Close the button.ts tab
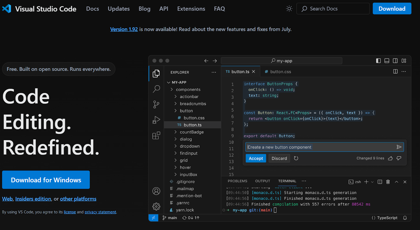 click(x=254, y=72)
